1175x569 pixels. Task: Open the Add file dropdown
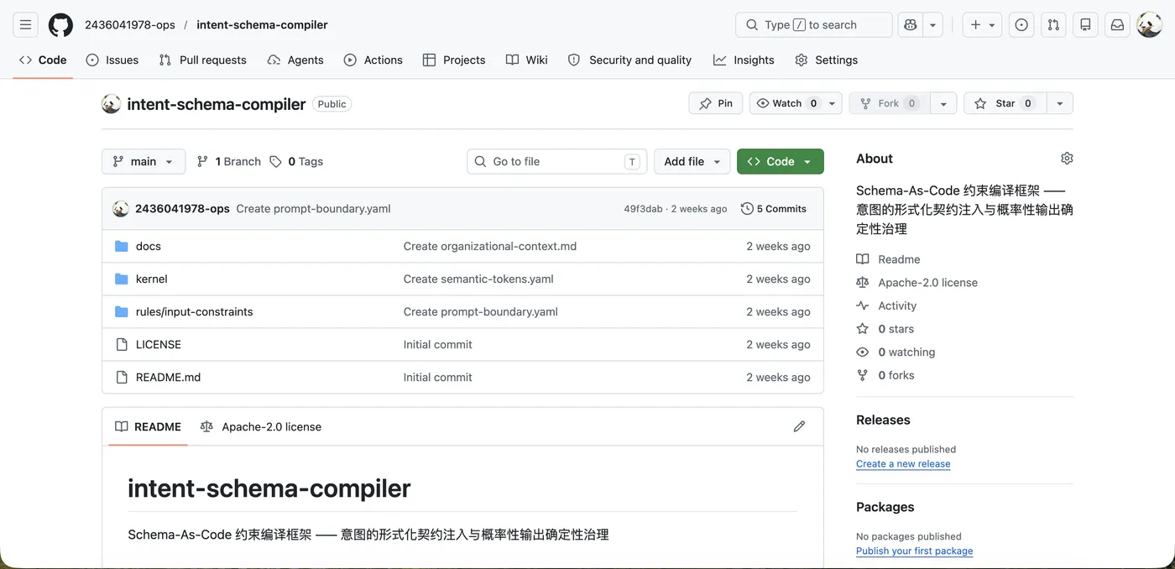(692, 161)
